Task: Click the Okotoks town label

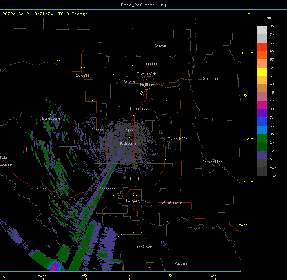Action: coord(137,233)
